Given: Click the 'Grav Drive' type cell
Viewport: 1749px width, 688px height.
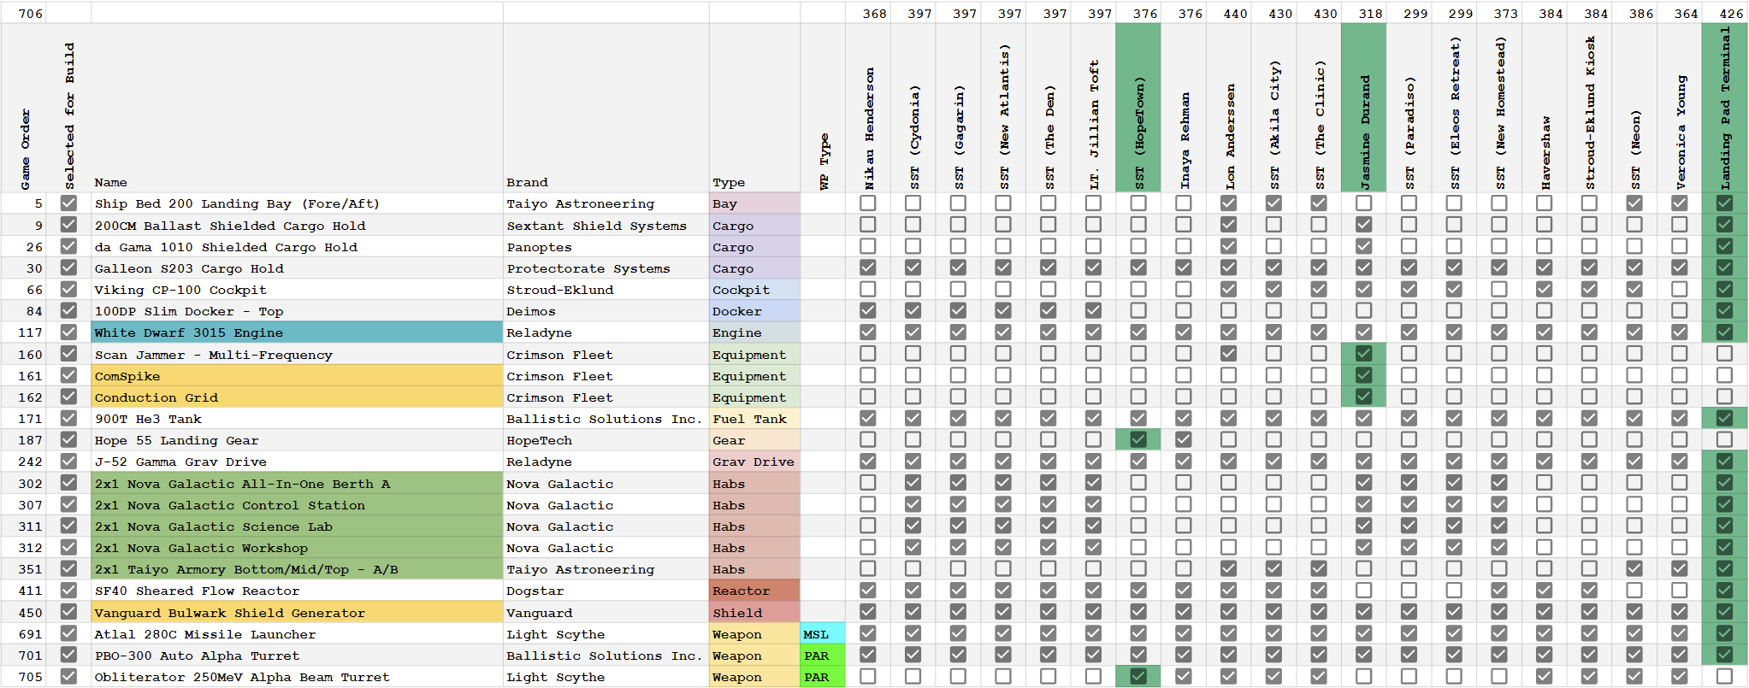Looking at the screenshot, I should 755,462.
